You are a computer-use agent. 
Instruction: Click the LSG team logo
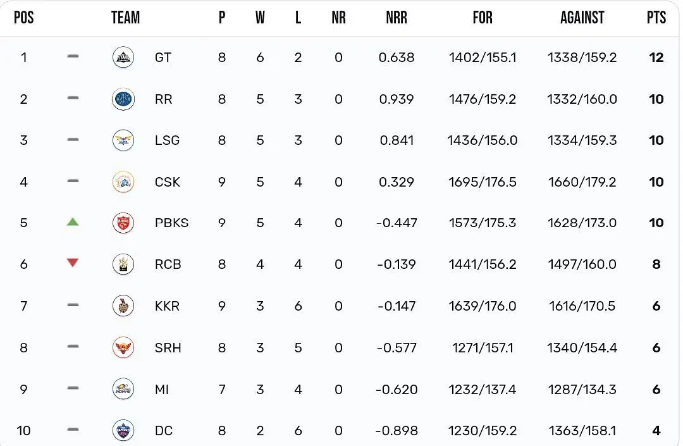point(123,140)
